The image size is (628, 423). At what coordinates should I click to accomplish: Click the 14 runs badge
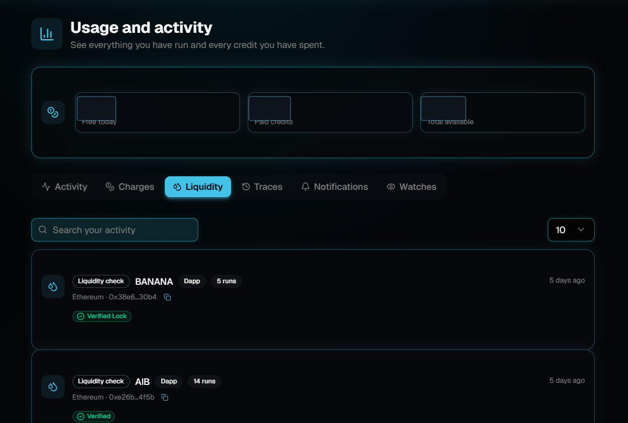[204, 381]
